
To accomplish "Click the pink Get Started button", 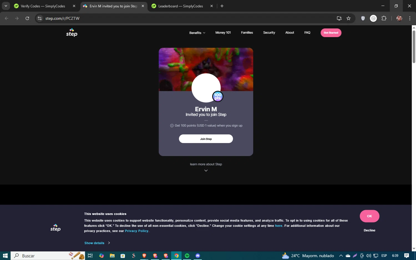I will (331, 33).
